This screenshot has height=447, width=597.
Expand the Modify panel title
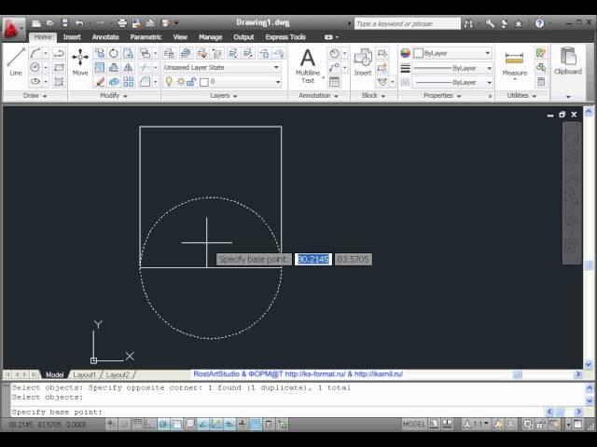[x=114, y=95]
